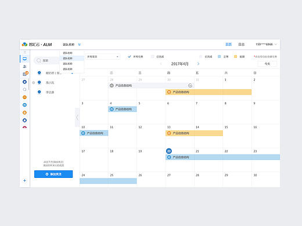This screenshot has height=226, width=302.
Task: Select the highlighted second team name in the list
Action: pyautogui.click(x=71, y=59)
